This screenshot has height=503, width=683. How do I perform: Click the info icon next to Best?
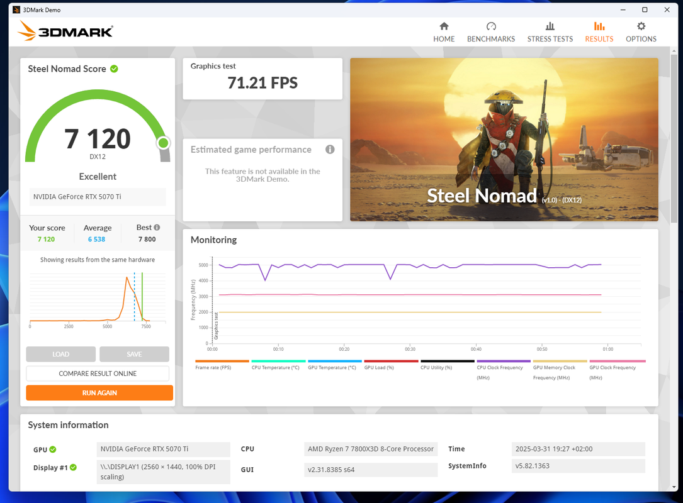point(157,227)
